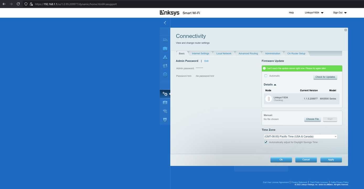The width and height of the screenshot is (364, 189).
Task: Open Parental Controls warning-triangle icon
Action: (165, 57)
